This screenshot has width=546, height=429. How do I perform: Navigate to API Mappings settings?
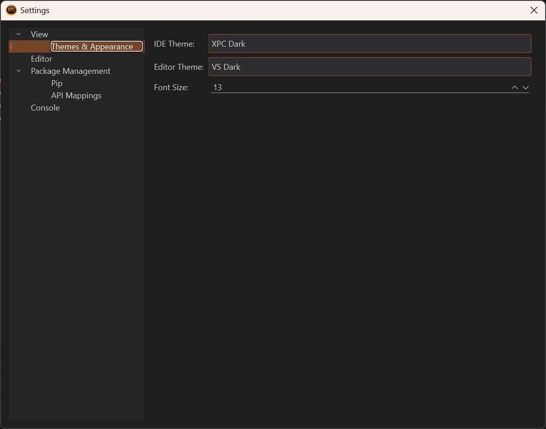(76, 96)
